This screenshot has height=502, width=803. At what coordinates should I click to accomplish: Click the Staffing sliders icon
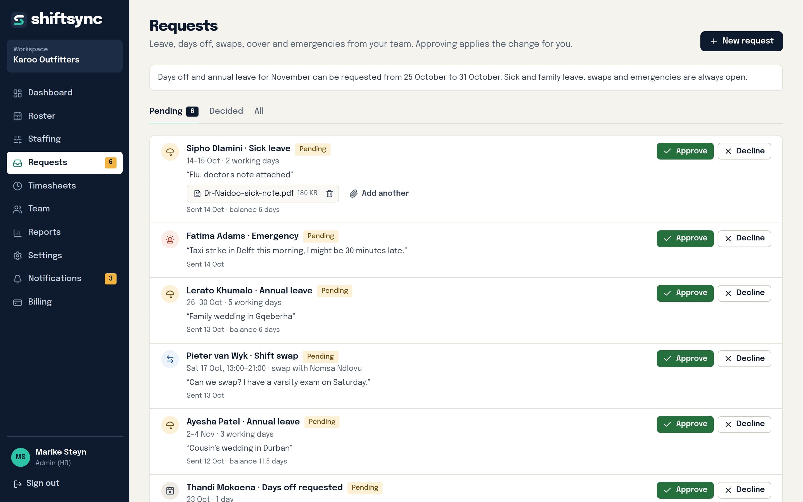(x=18, y=139)
